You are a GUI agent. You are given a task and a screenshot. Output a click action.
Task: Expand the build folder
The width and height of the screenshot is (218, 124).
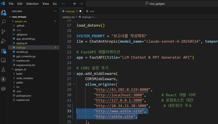tap(14, 74)
